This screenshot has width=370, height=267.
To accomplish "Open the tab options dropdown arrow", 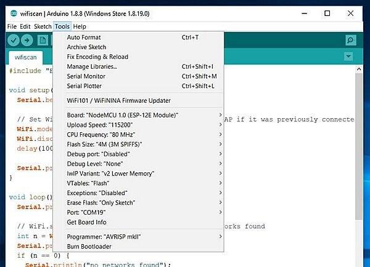I will 348,57.
